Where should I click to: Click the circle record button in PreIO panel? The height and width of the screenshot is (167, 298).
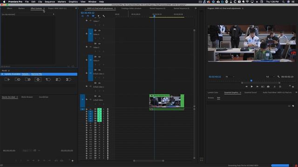pos(38,79)
